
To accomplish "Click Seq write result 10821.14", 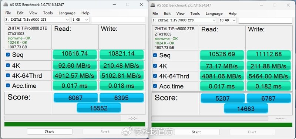I will 122,54.
